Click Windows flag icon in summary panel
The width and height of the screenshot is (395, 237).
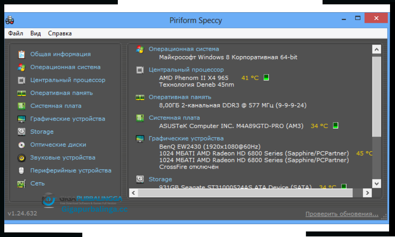tap(140, 49)
